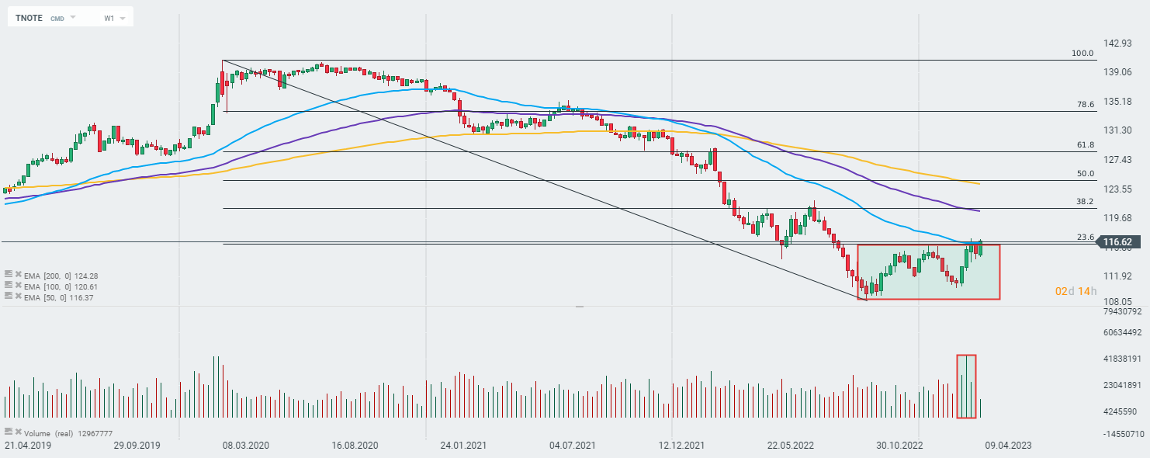Remove the EMA 50 indicator
The image size is (1150, 458).
coord(17,297)
